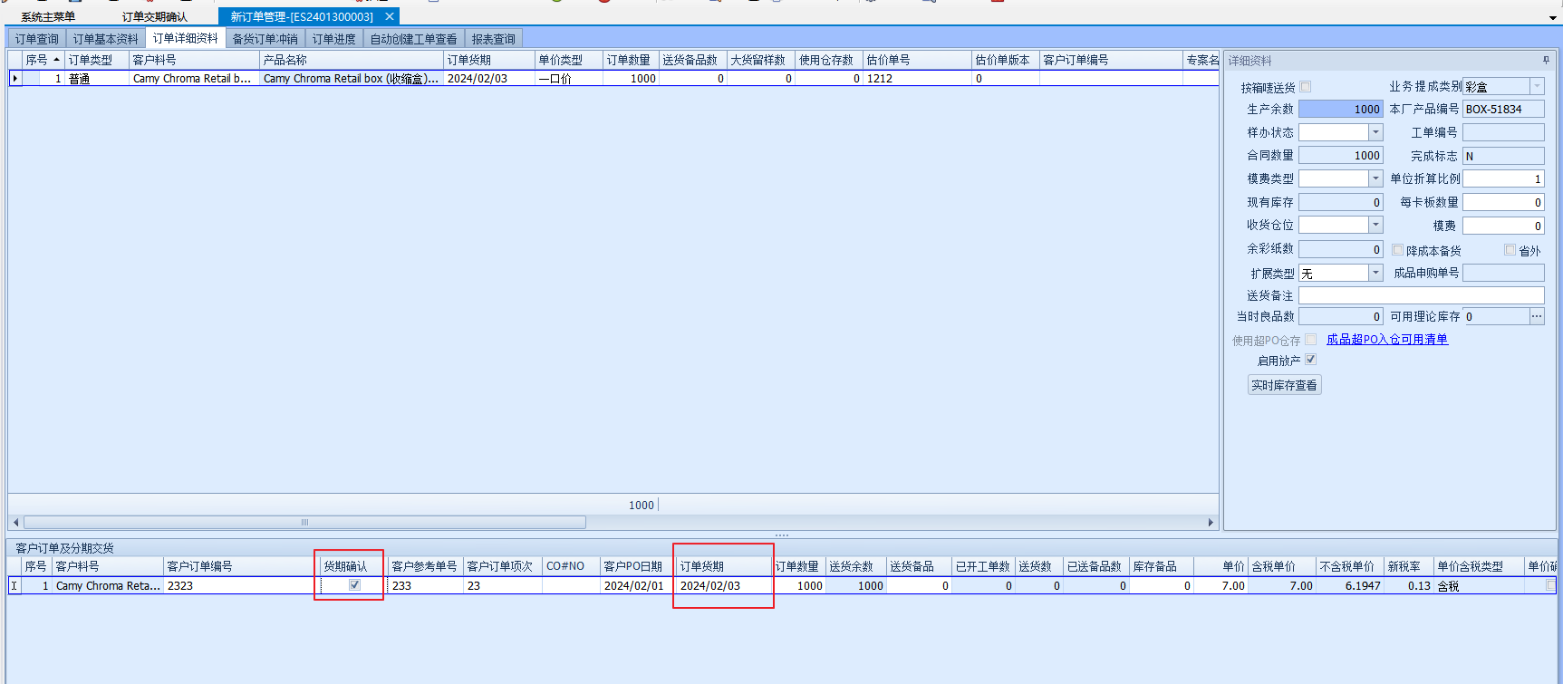Click the 生产余数 field showing 1000

(1341, 109)
